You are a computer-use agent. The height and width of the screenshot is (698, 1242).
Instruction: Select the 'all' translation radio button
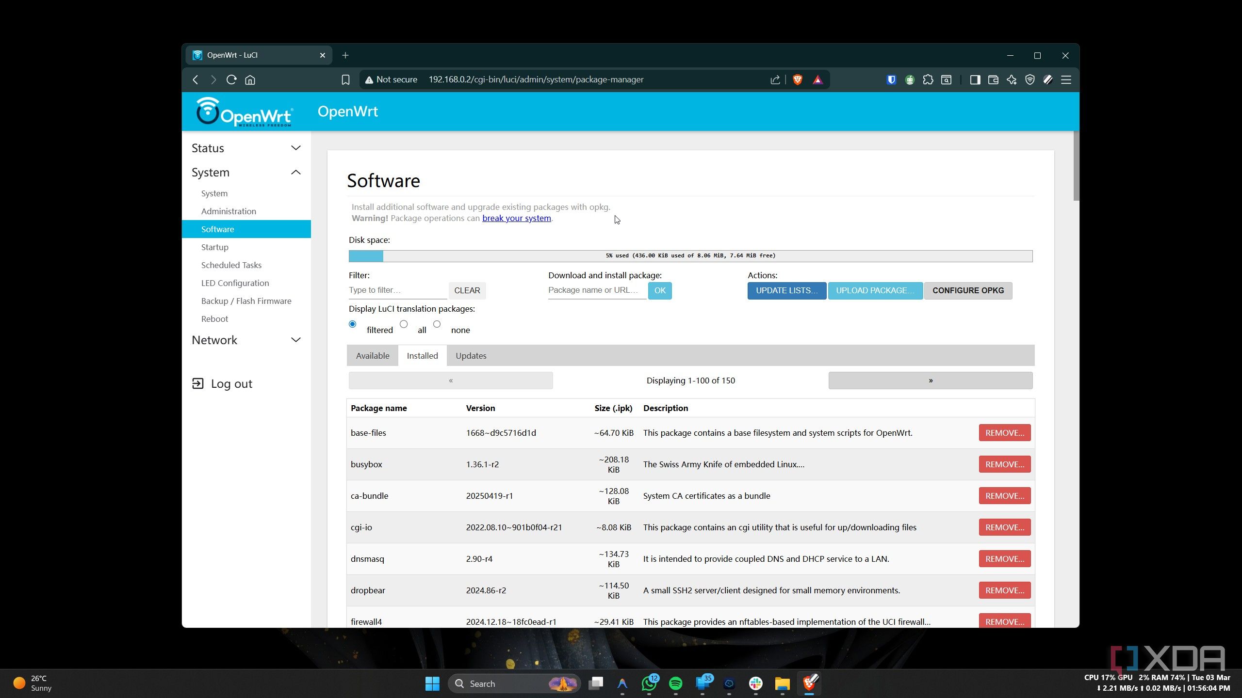404,324
